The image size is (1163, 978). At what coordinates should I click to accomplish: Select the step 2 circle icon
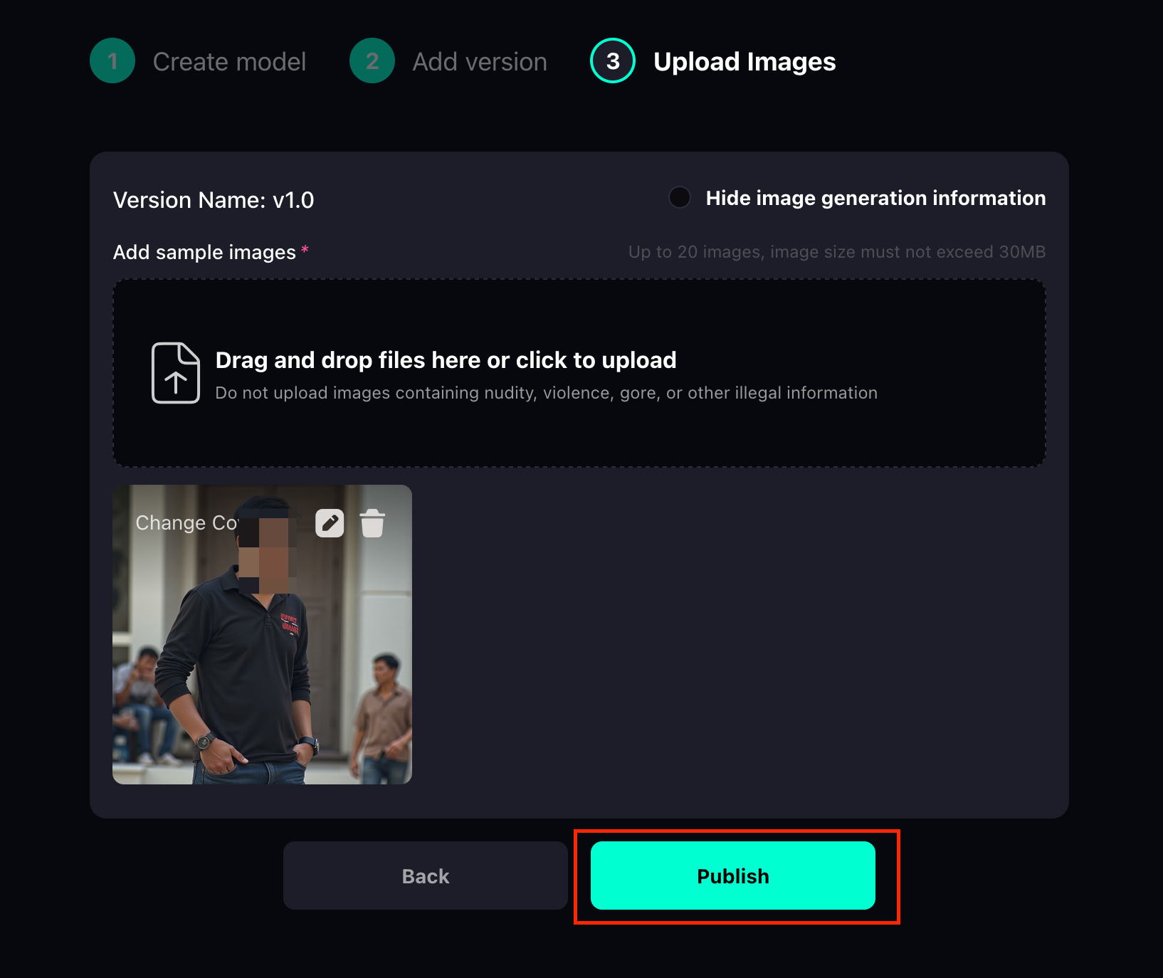pyautogui.click(x=372, y=61)
